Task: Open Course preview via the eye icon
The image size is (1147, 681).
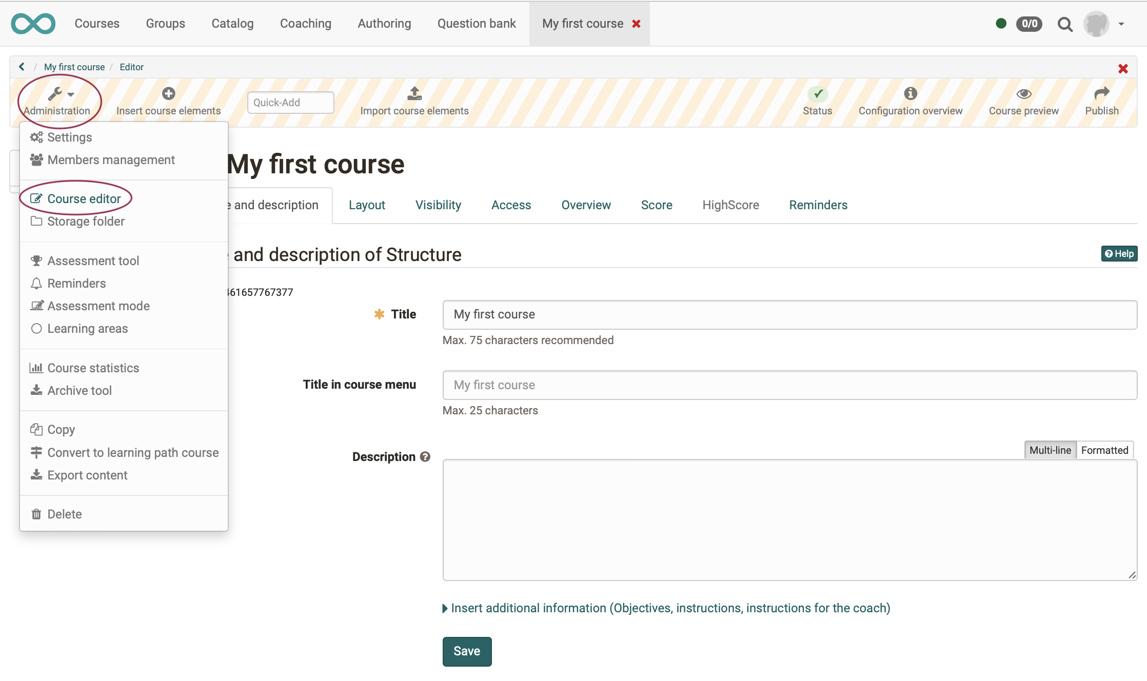Action: (1023, 94)
